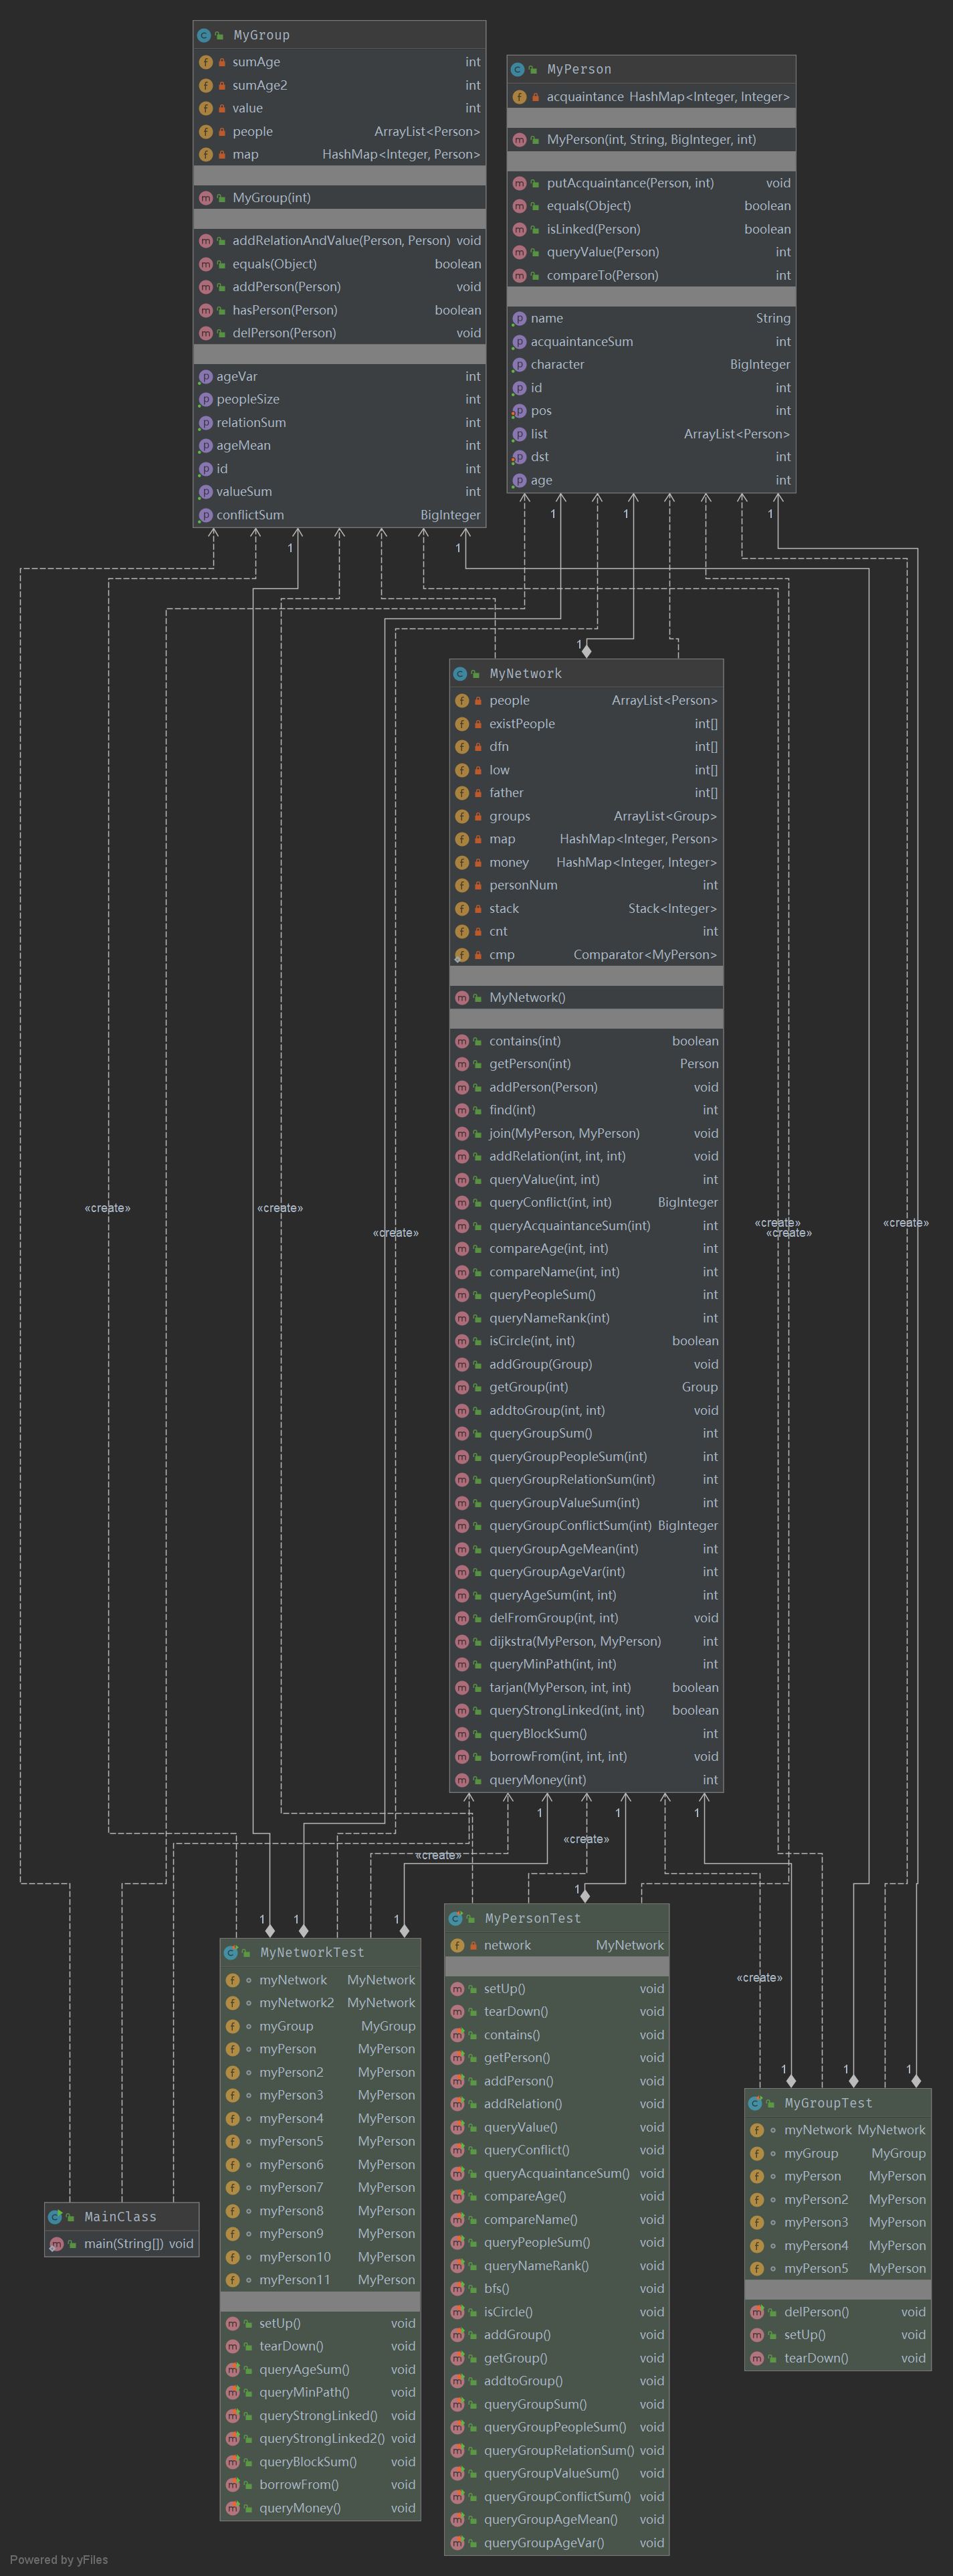953x2576 pixels.
Task: Select the queryBlockSum() test in MyNetworkTest
Action: point(320,2462)
